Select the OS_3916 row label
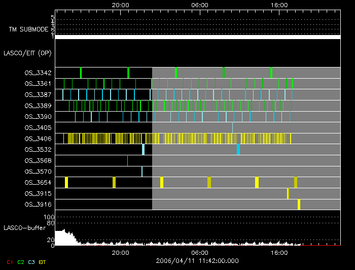 click(x=38, y=204)
